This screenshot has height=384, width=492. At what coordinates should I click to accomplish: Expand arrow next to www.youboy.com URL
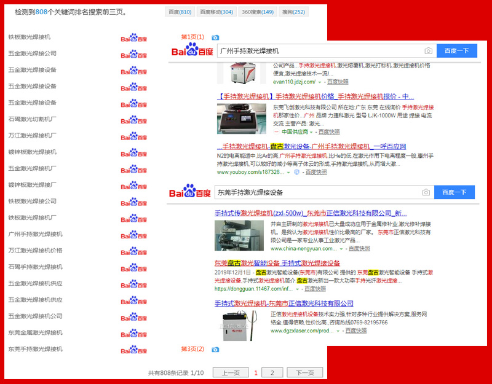[288, 173]
